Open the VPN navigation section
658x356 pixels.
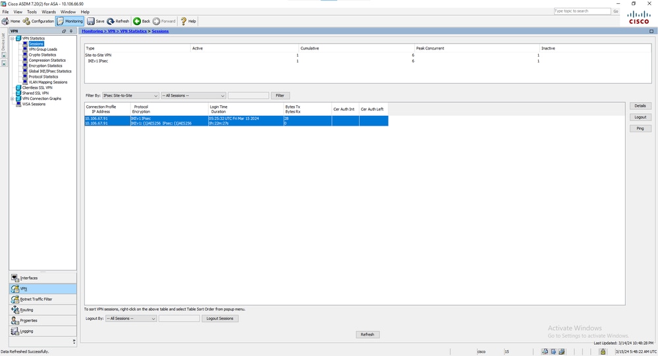tap(43, 288)
